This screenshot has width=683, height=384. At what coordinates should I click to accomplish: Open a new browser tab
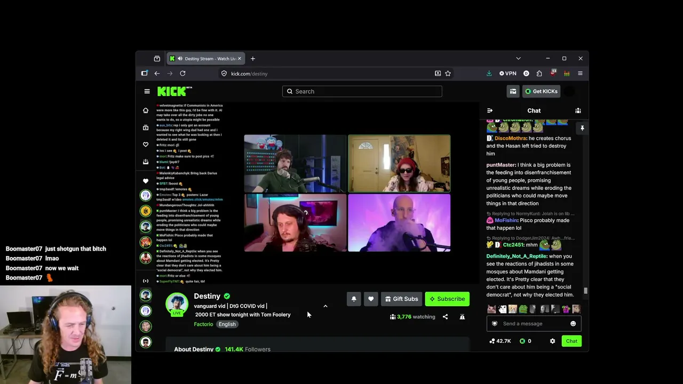(253, 59)
